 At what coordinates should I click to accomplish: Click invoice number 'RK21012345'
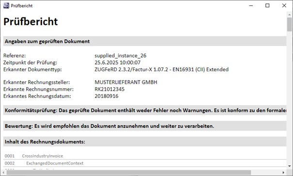click(x=109, y=89)
